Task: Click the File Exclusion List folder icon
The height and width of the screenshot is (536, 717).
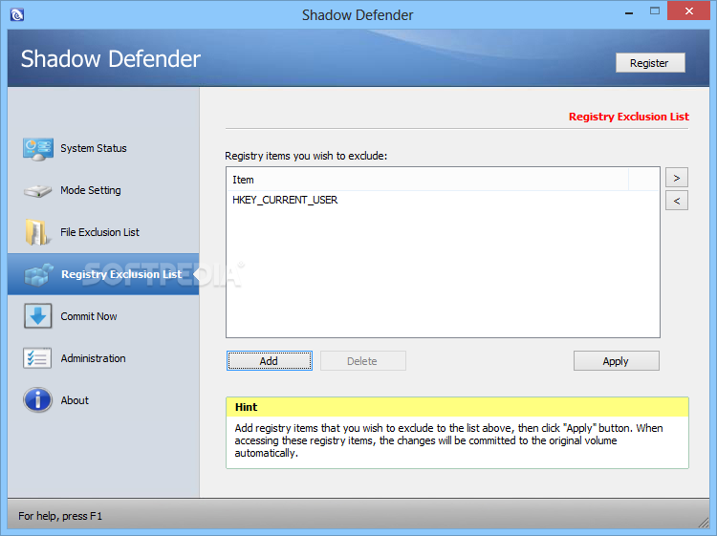Action: 36,232
